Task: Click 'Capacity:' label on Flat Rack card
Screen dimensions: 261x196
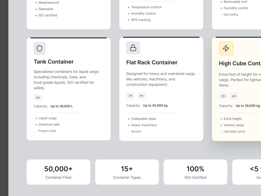Action: [133, 106]
